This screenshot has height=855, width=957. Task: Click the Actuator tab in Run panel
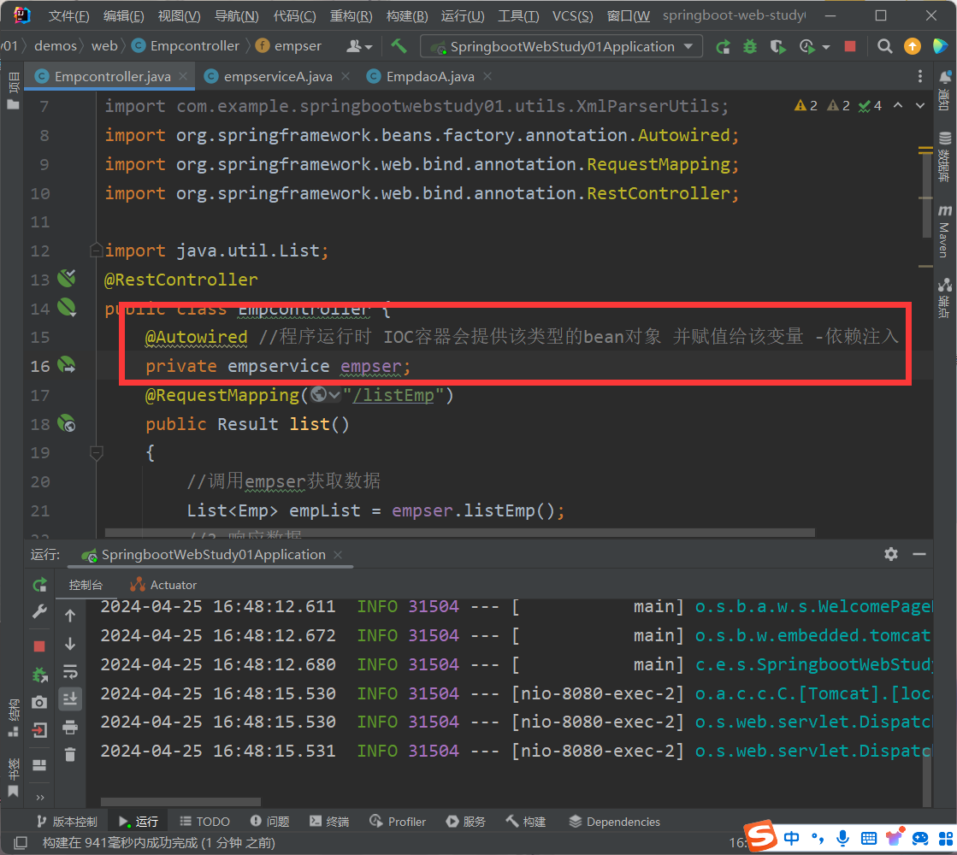[x=163, y=585]
